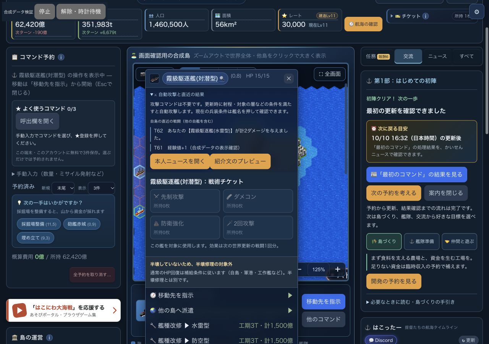Click the ship thumbnail icon in popup header
This screenshot has width=489, height=344.
click(x=154, y=78)
